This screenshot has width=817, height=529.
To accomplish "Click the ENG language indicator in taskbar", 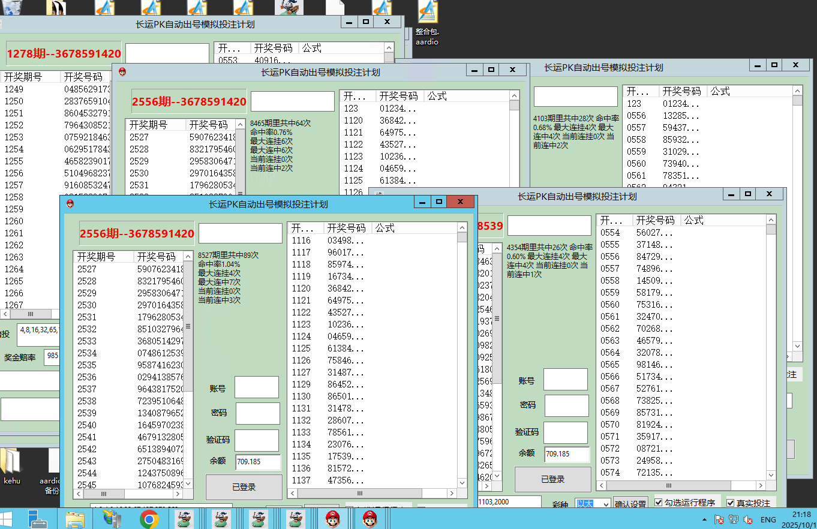I will coord(768,520).
